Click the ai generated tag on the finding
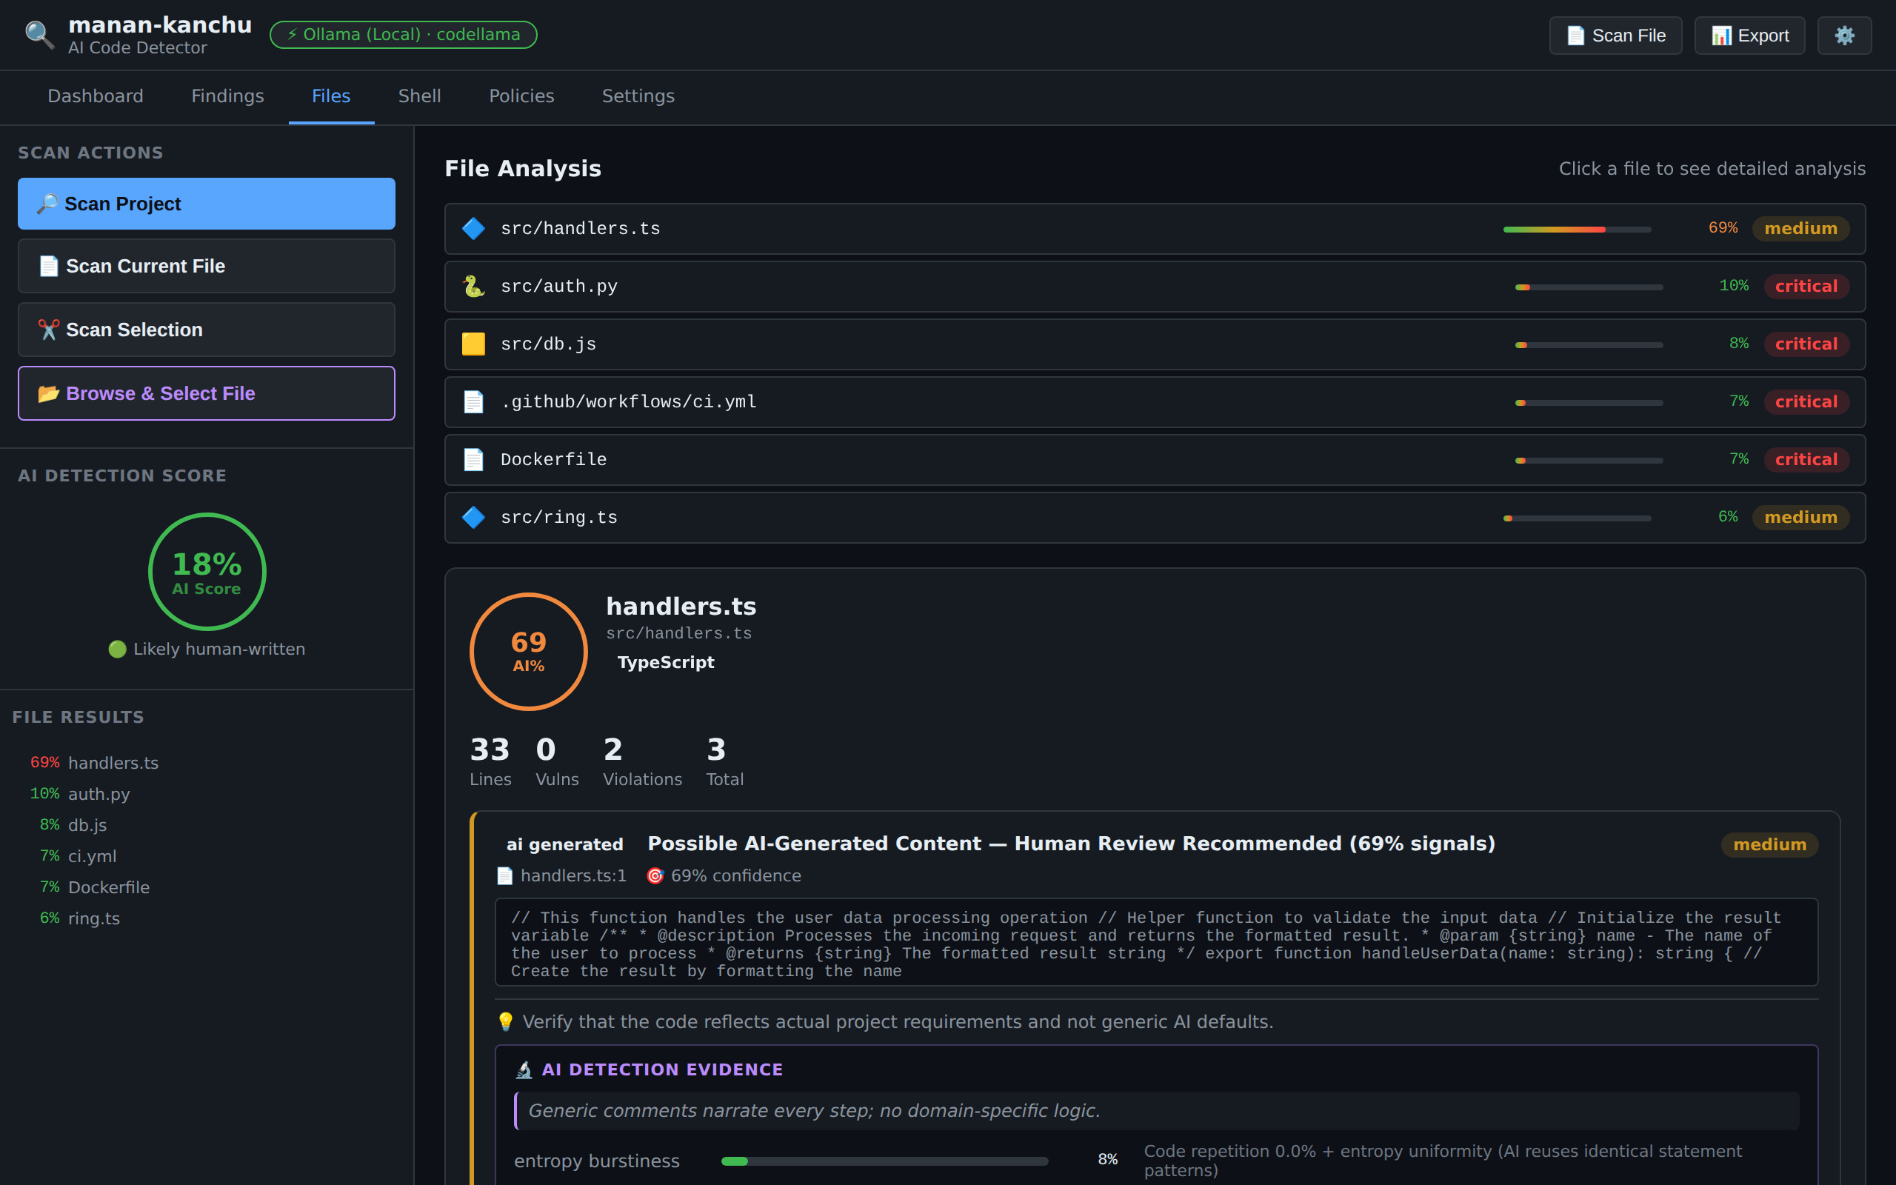 [x=565, y=844]
